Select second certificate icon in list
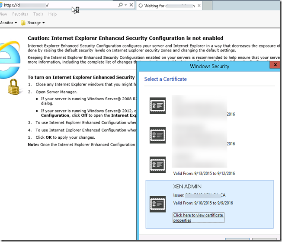 157,135
